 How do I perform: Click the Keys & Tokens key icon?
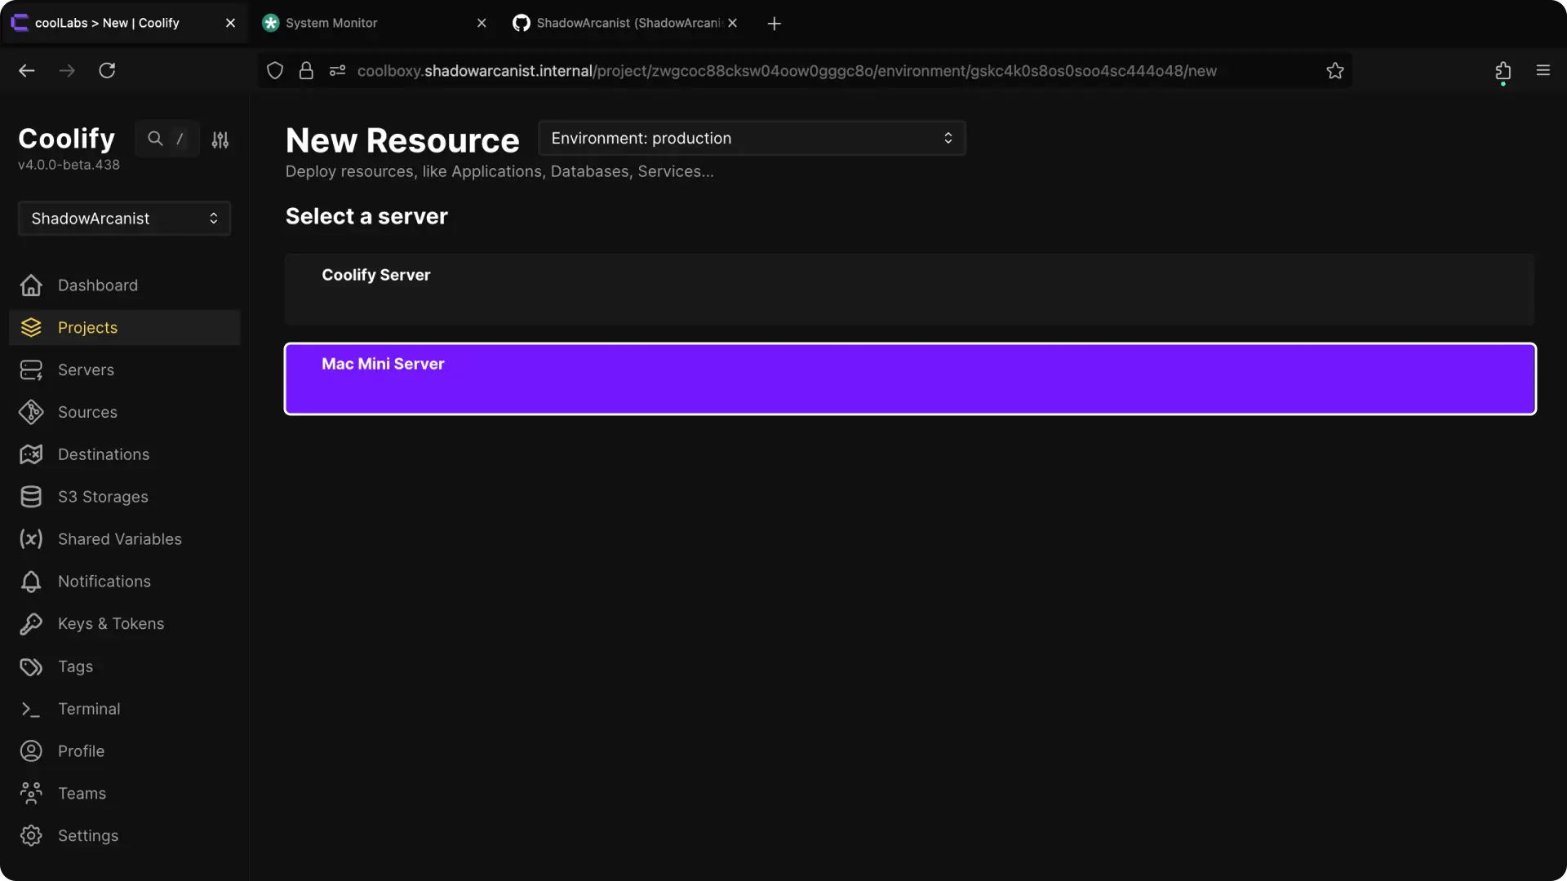(x=31, y=624)
